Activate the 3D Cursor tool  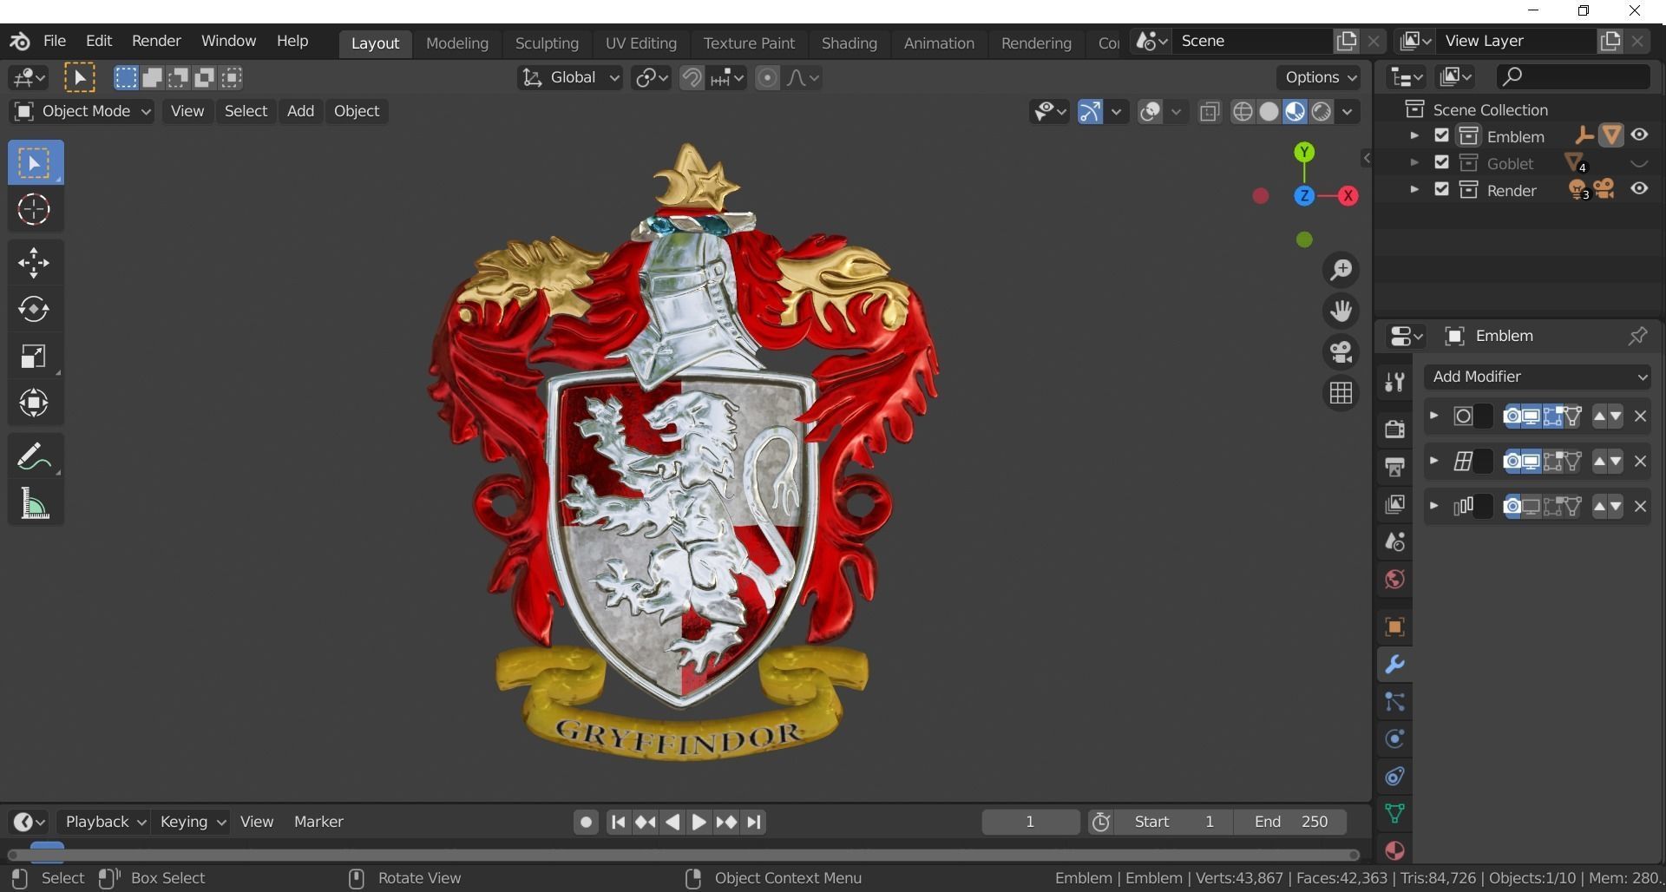(36, 209)
